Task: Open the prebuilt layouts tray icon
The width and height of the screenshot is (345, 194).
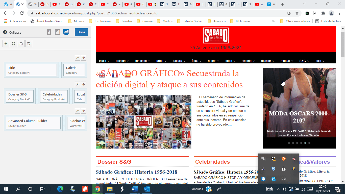Action: pyautogui.click(x=21, y=44)
